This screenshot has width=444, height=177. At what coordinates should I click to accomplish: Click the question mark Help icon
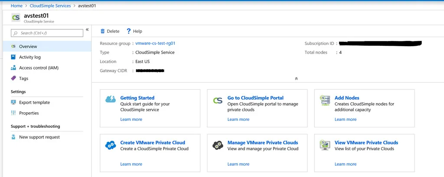tap(128, 31)
